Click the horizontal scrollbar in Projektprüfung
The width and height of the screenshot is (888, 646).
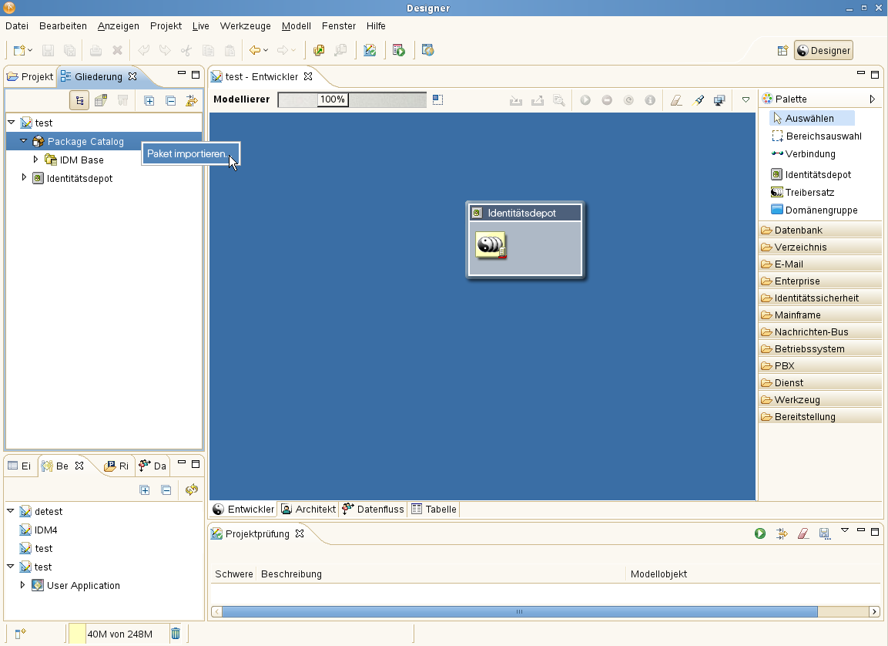519,611
